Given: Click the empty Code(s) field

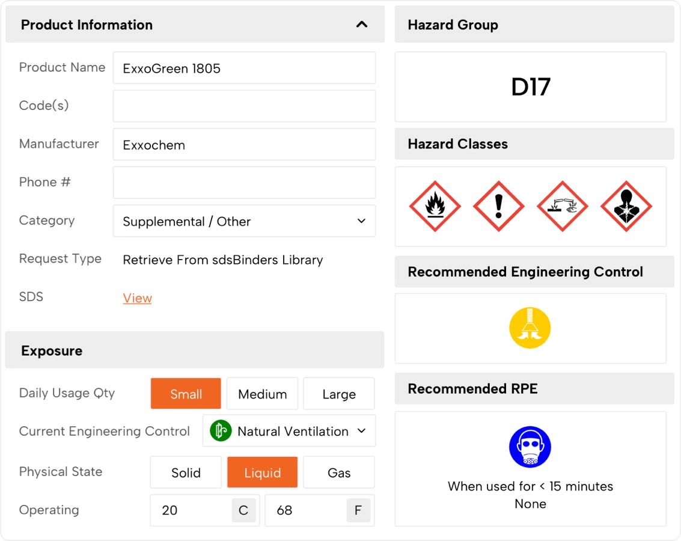Looking at the screenshot, I should [245, 106].
